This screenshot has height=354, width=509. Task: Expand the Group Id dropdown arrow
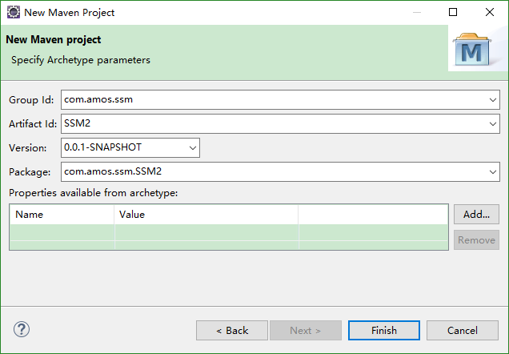coord(493,99)
